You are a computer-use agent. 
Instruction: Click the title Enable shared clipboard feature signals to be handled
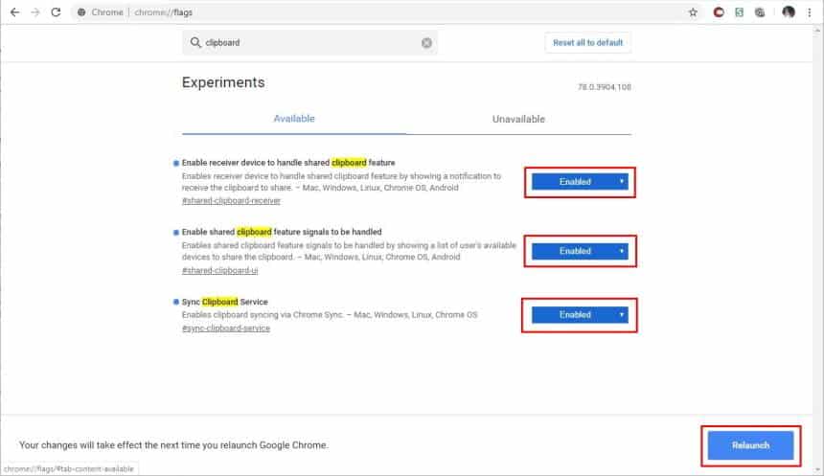coord(282,232)
